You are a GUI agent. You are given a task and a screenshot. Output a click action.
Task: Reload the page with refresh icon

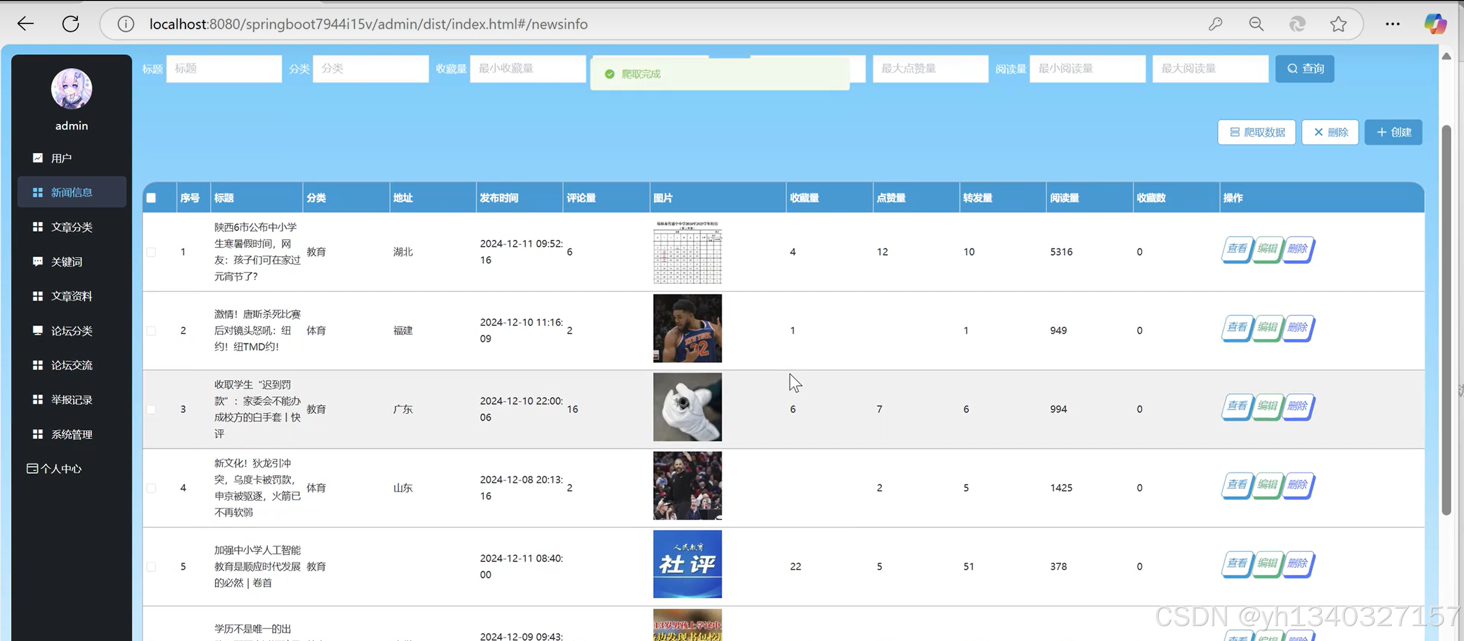(70, 24)
